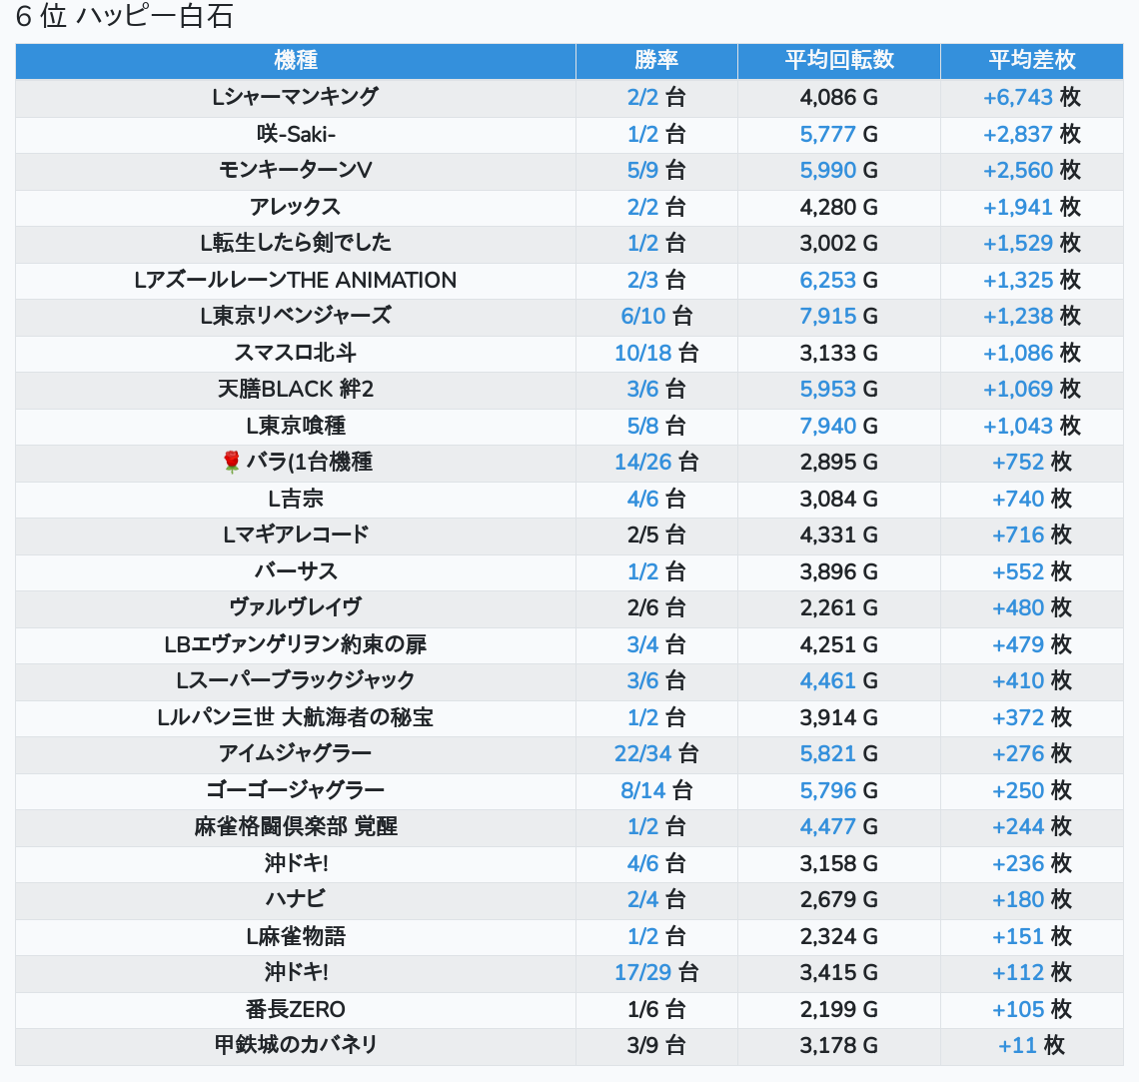Select the Lシャーマンキング machine name
1139x1082 pixels.
296,97
